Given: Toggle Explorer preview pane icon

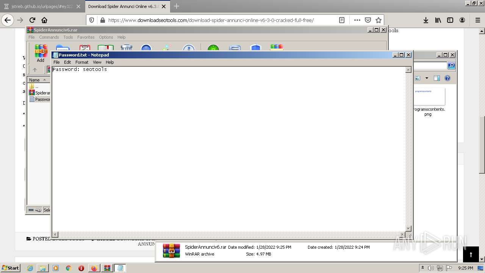Looking at the screenshot, I should pos(436,78).
